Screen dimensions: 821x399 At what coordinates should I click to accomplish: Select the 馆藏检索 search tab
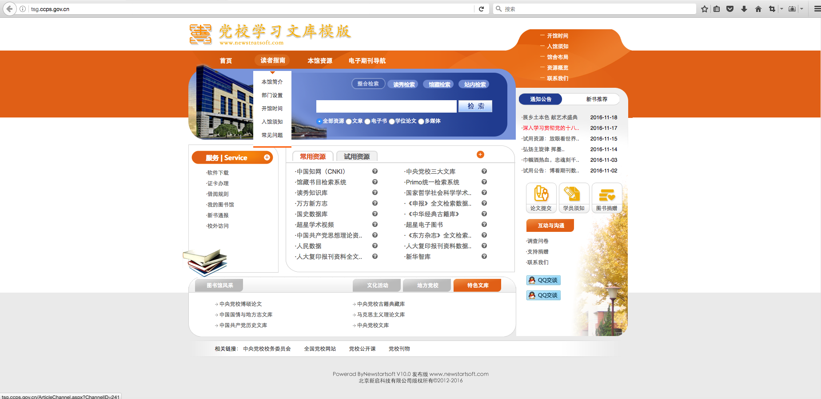coord(439,84)
